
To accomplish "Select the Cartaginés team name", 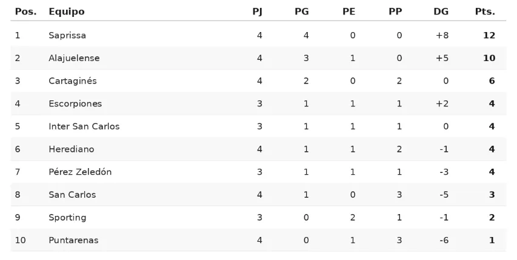I will coord(73,80).
